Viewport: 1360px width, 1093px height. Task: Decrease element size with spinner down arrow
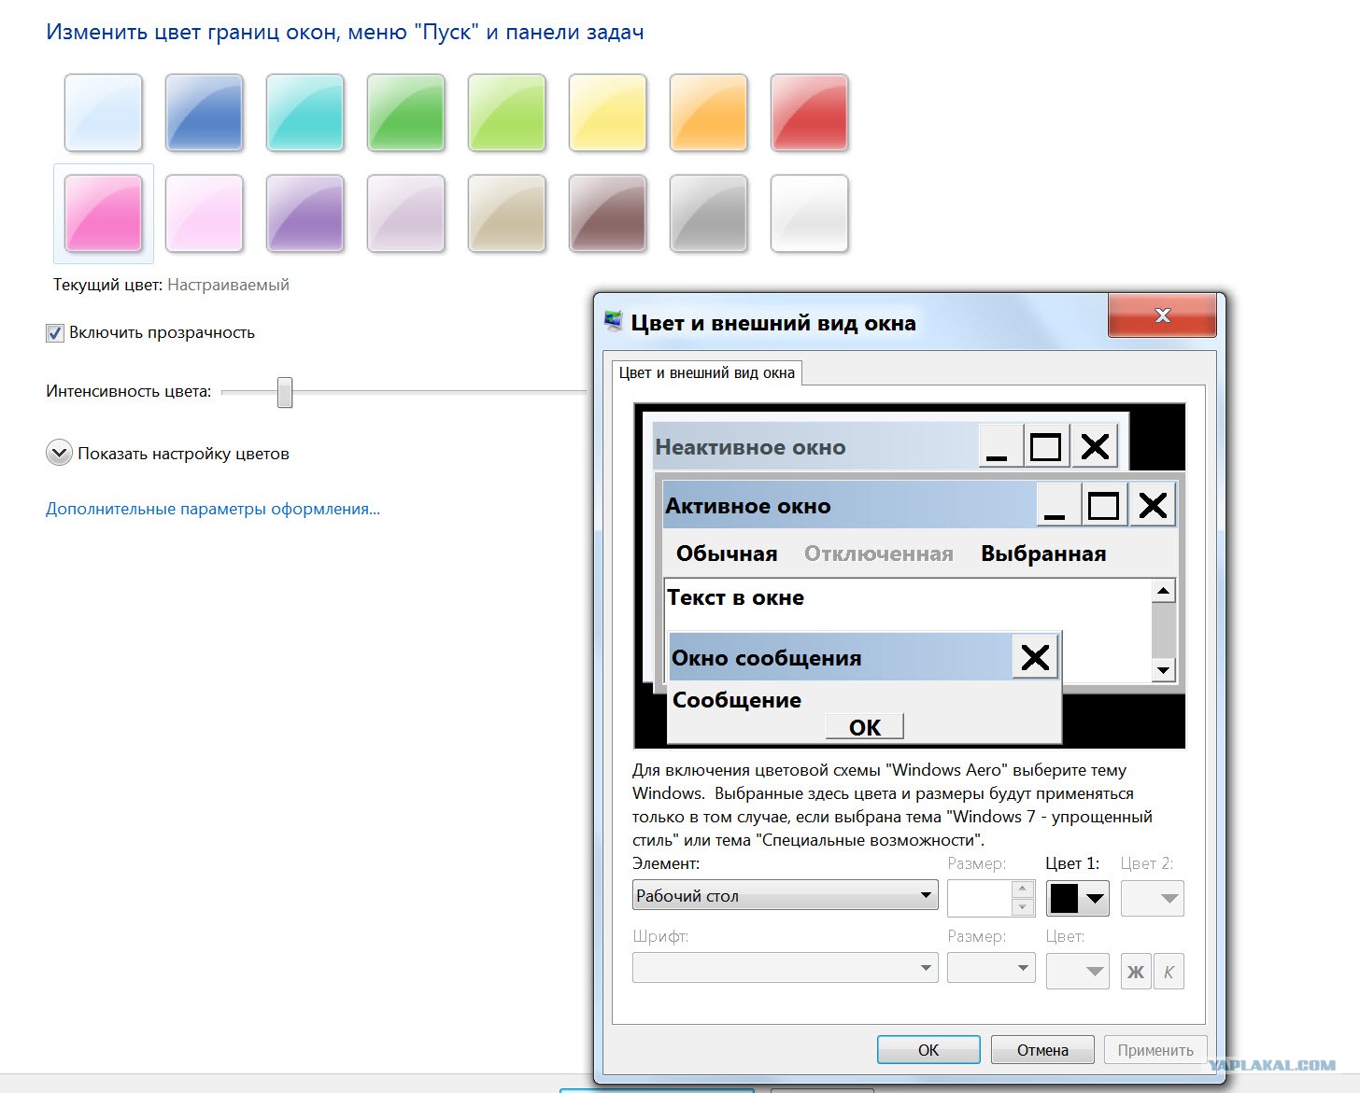pos(1024,907)
